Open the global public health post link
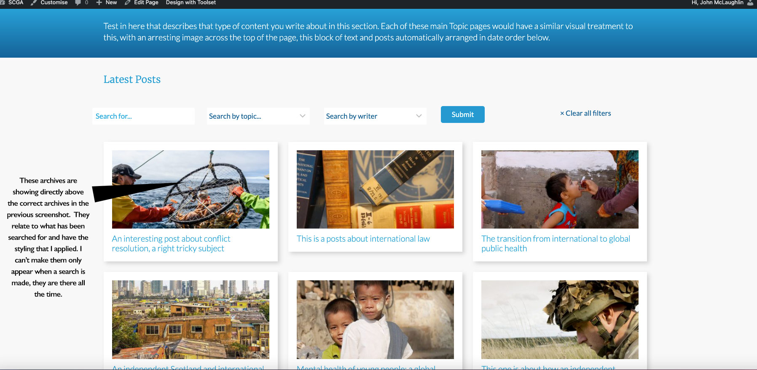The image size is (757, 370). [556, 244]
